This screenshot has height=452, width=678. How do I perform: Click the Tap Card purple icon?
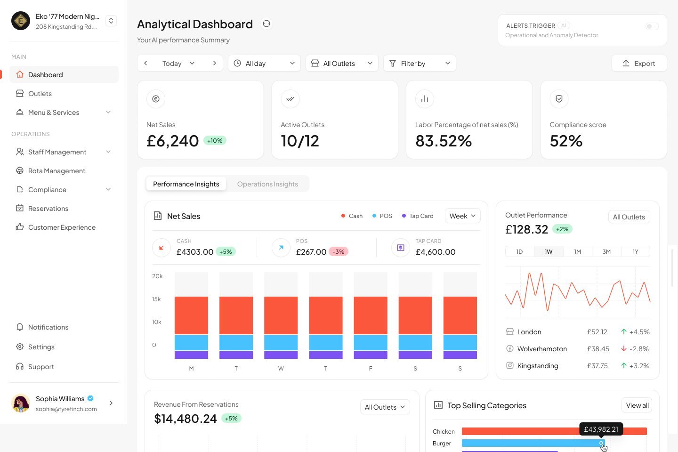tap(401, 248)
